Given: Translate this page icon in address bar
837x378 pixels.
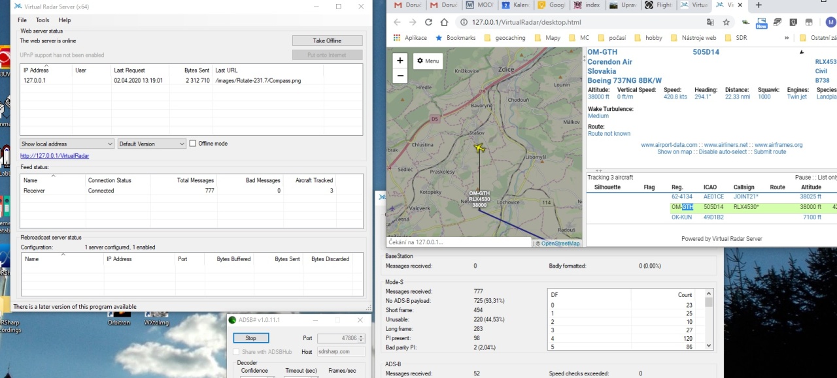Looking at the screenshot, I should pos(711,22).
